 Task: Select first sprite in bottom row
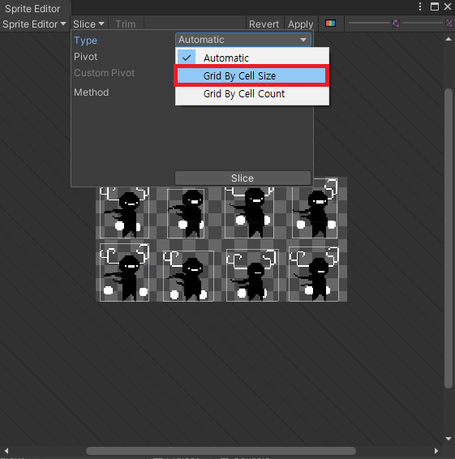point(124,272)
